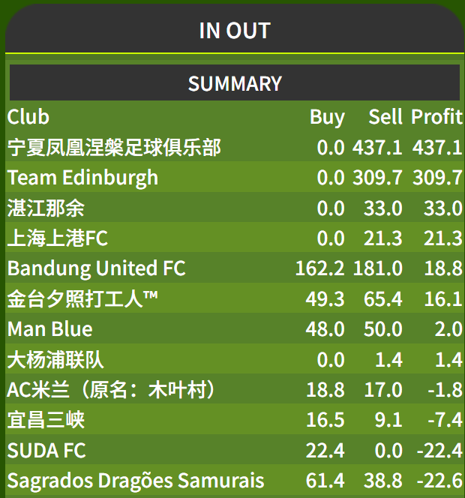Sort by the Buy column header
The height and width of the screenshot is (498, 465).
click(327, 118)
